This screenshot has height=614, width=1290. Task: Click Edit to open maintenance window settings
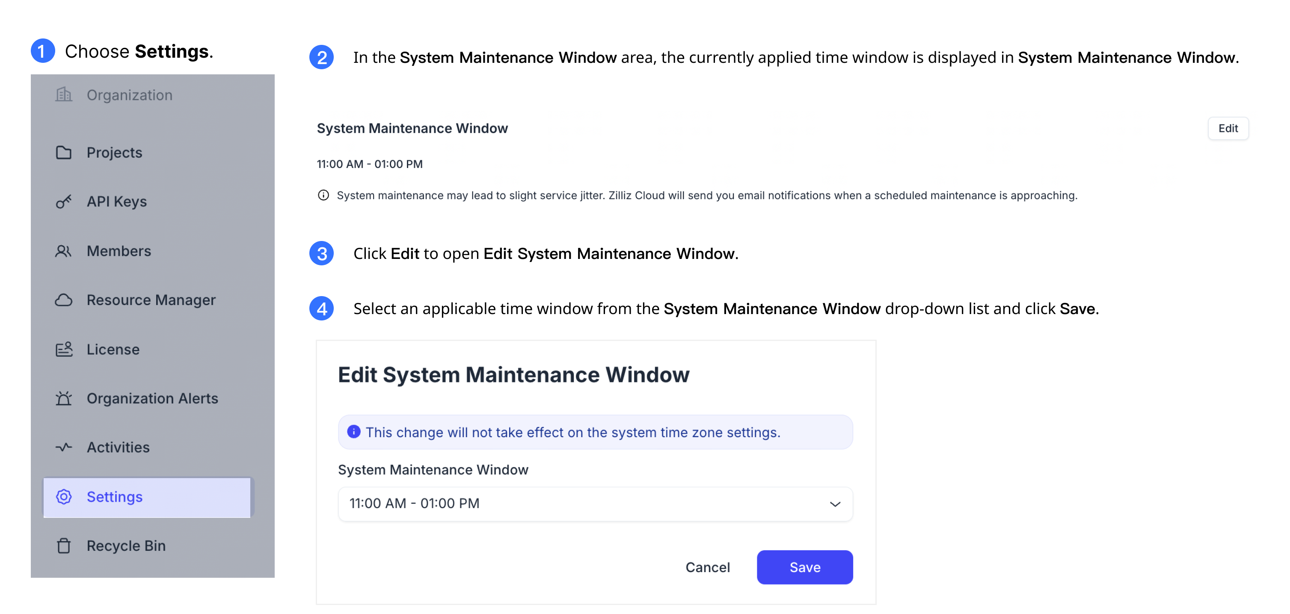(x=1229, y=127)
